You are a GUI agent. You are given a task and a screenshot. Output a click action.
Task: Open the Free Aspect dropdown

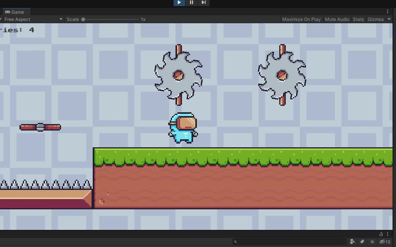click(x=32, y=19)
